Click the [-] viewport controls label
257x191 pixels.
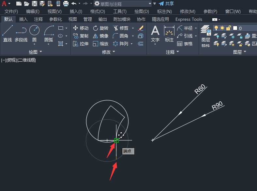(4, 60)
